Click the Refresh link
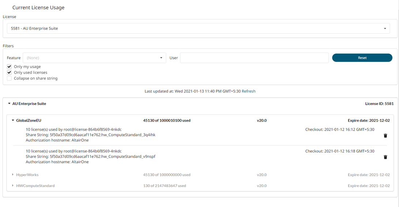The width and height of the screenshot is (399, 207). (248, 91)
